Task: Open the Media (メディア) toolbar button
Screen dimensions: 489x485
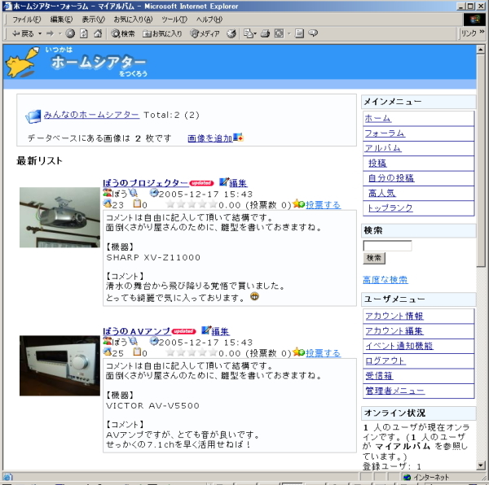Action: [x=205, y=33]
